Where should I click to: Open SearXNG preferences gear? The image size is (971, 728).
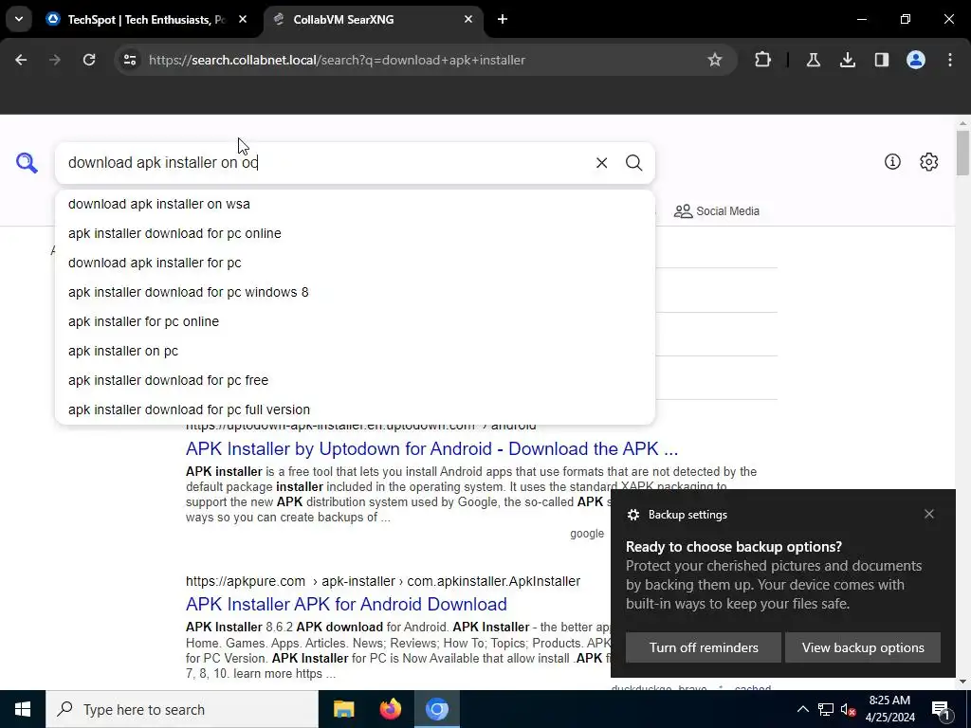pos(929,162)
